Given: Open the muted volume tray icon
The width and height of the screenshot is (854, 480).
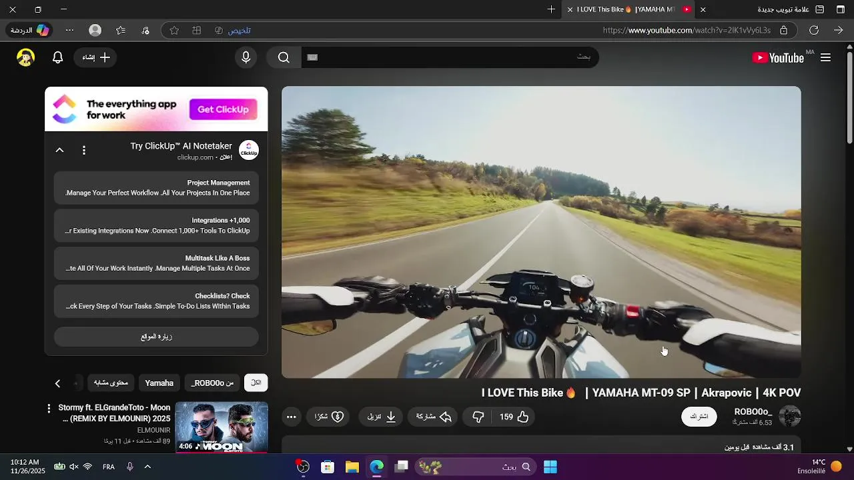Looking at the screenshot, I should pos(73,467).
